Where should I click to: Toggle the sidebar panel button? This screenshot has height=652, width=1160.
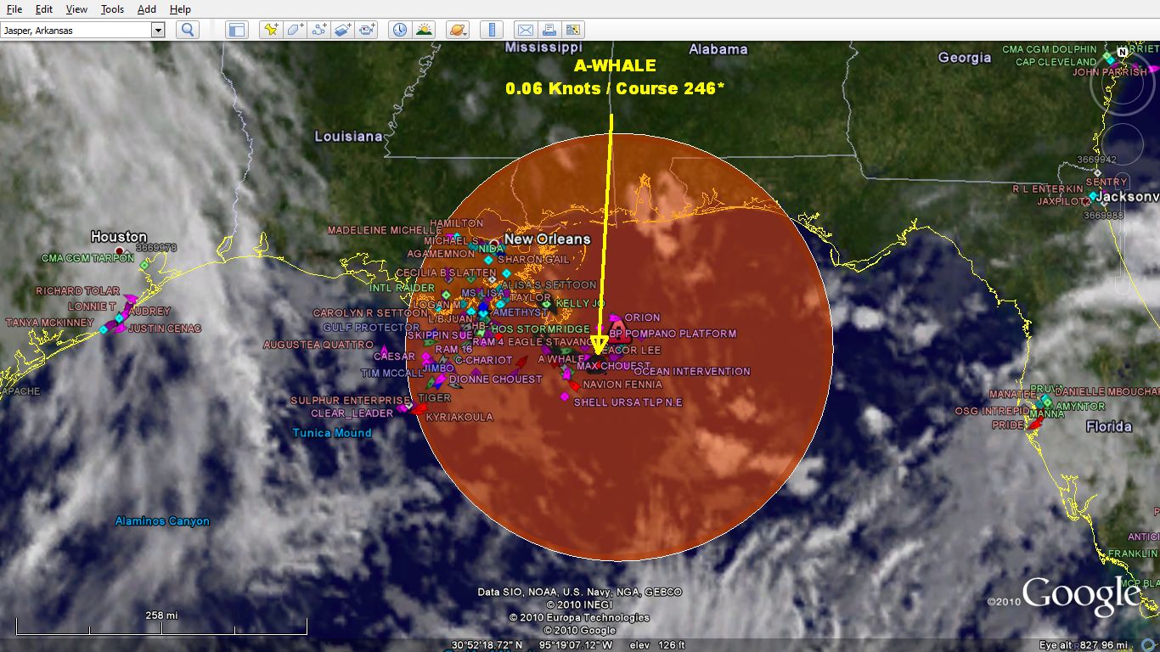point(237,30)
